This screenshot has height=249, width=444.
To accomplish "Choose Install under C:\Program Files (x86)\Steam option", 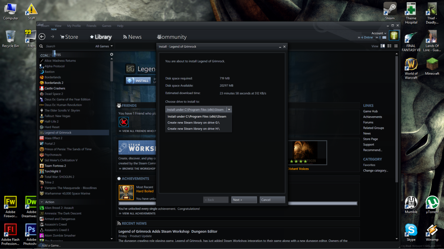I will click(x=199, y=116).
